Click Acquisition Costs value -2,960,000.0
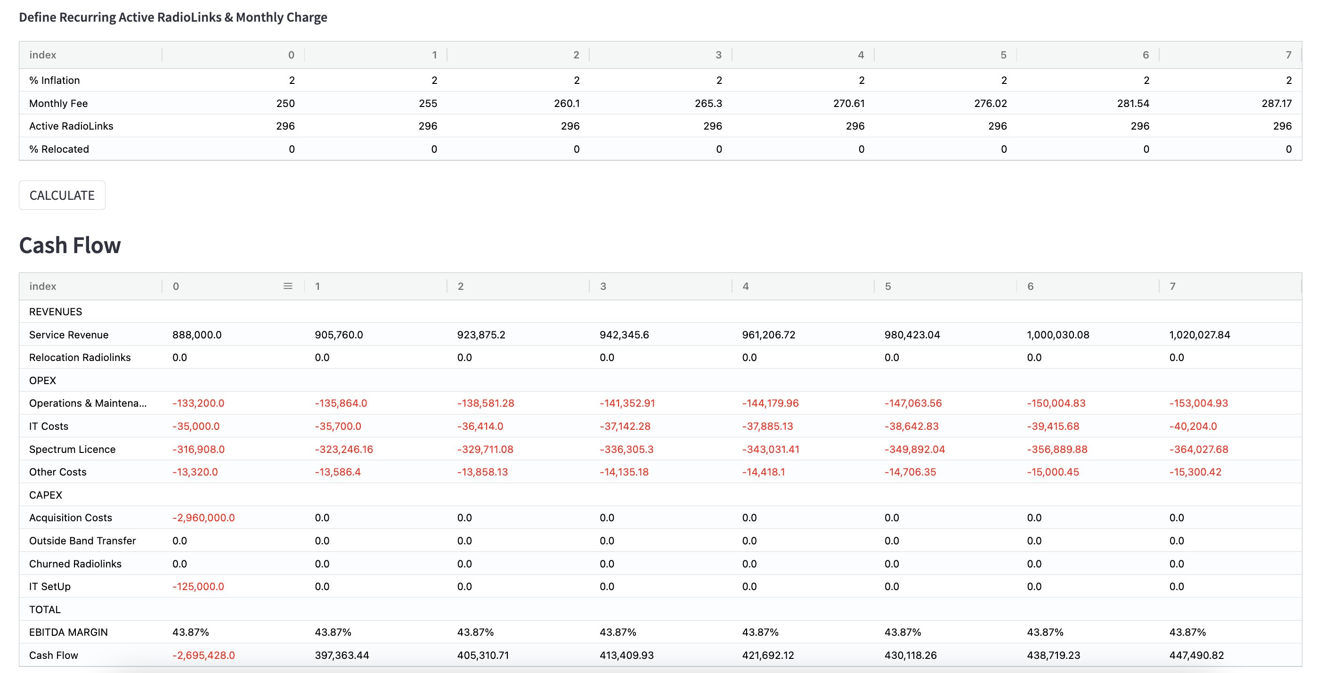This screenshot has width=1333, height=673. pyautogui.click(x=203, y=517)
